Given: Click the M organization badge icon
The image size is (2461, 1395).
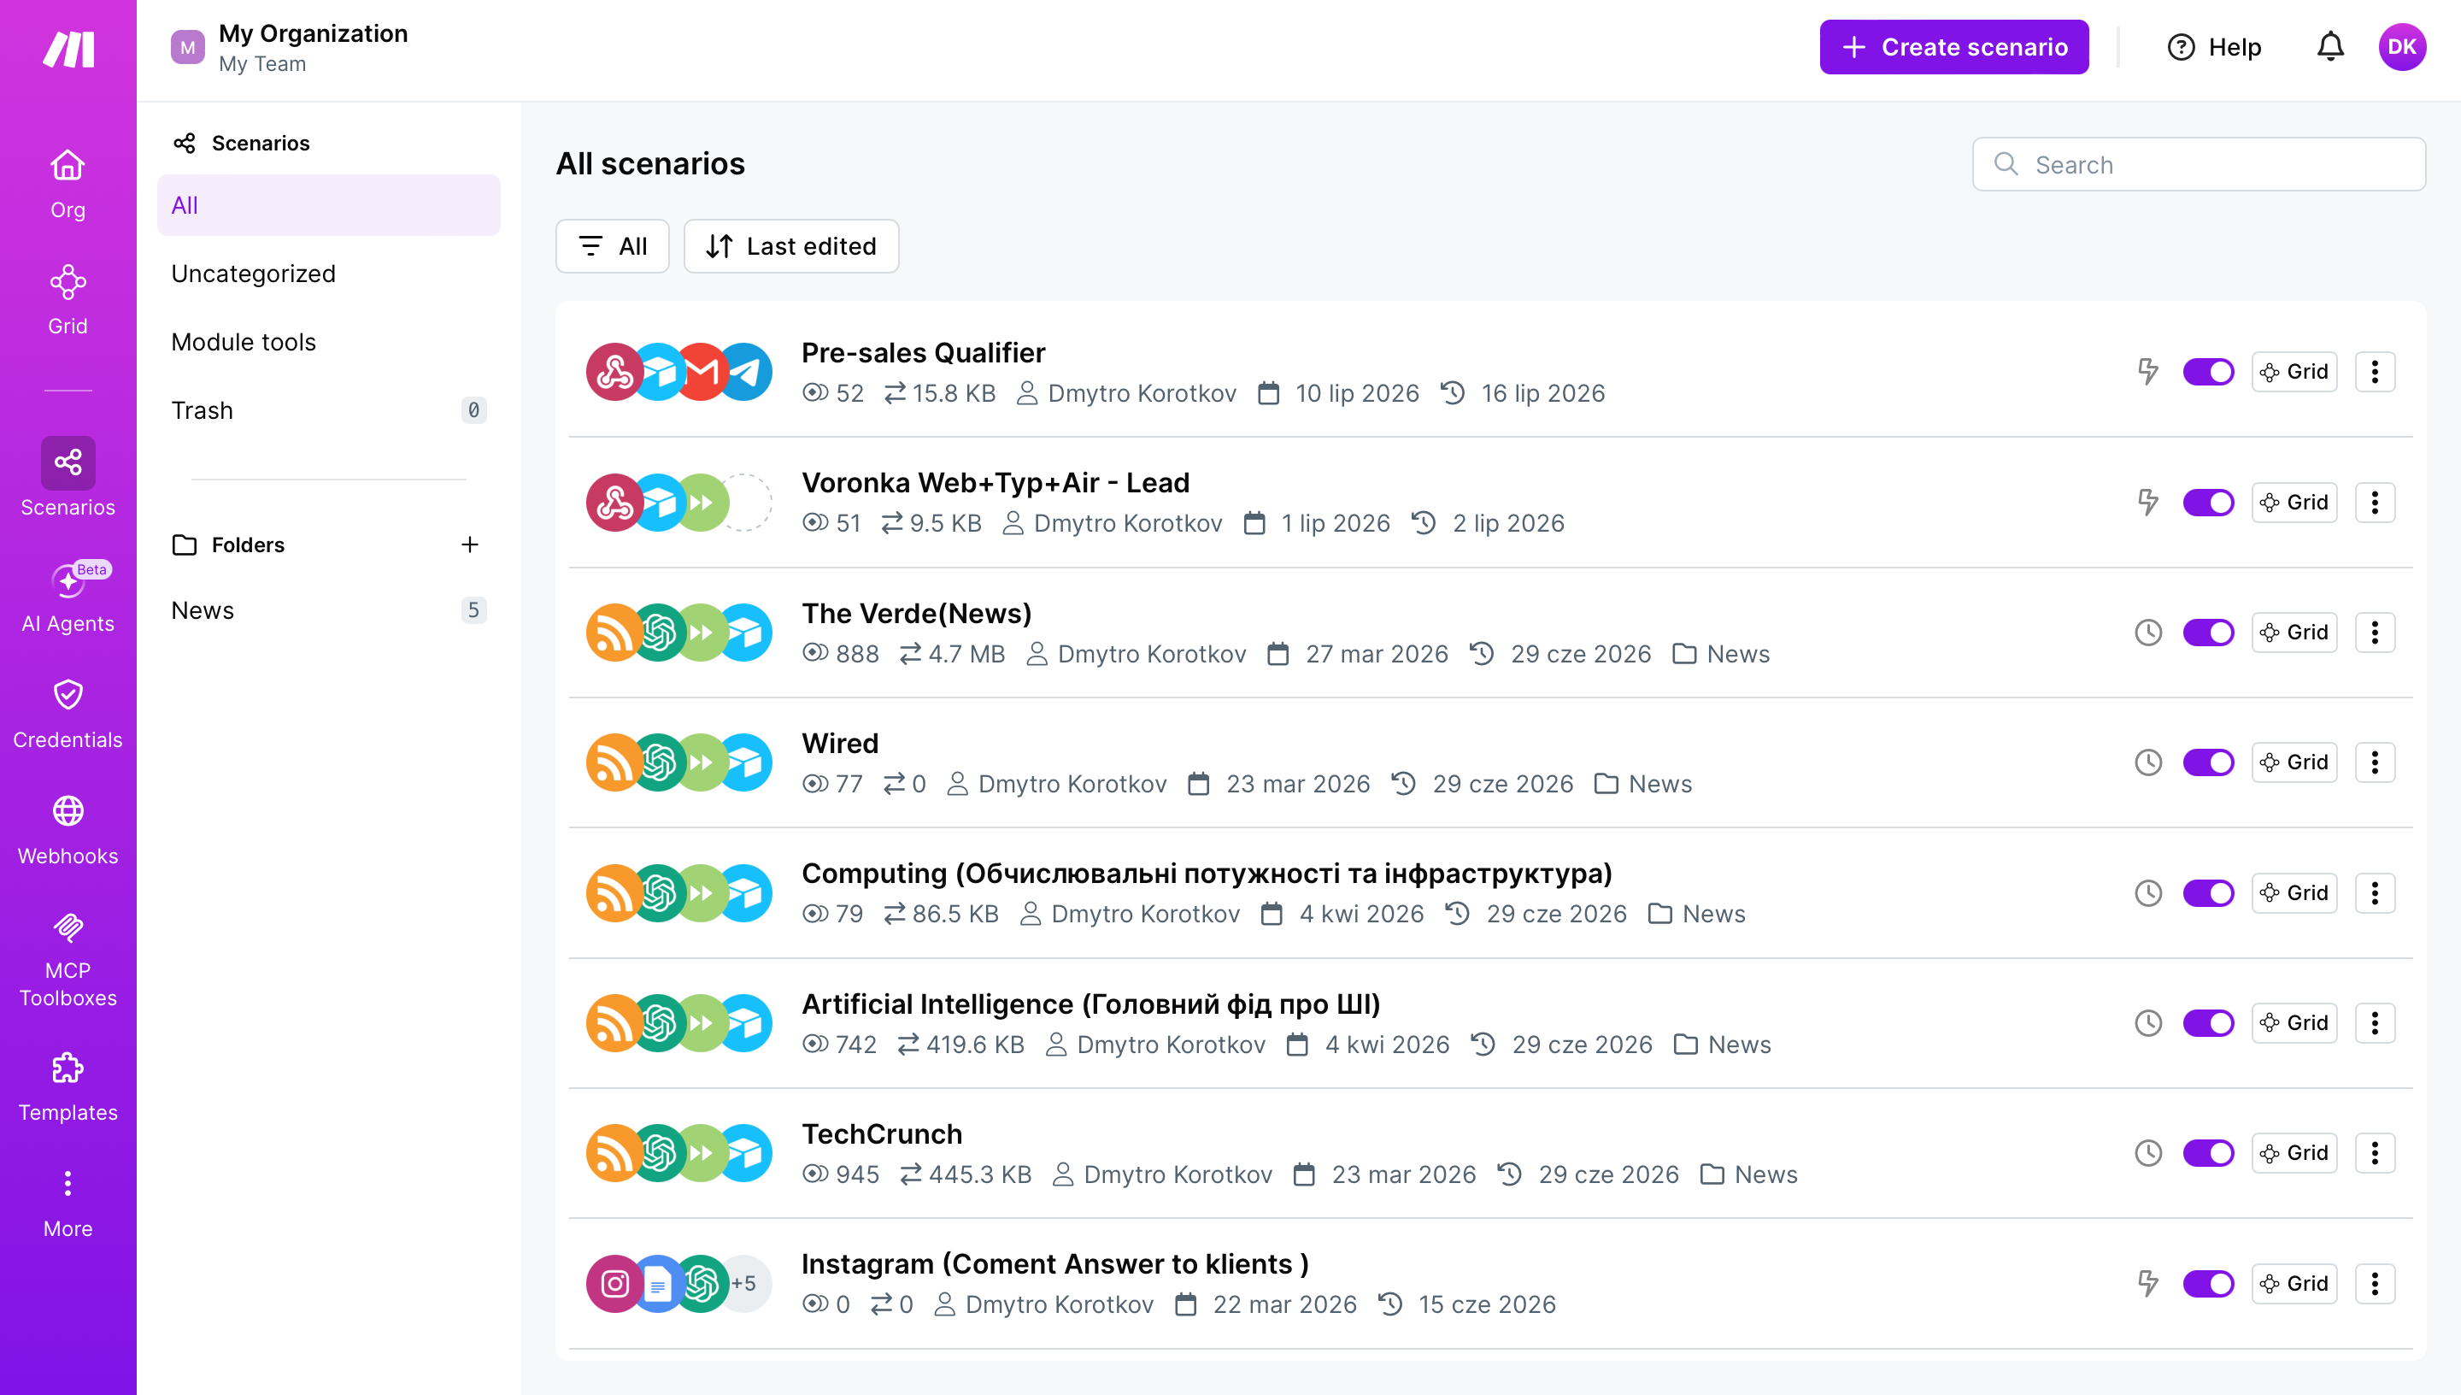Looking at the screenshot, I should 188,47.
